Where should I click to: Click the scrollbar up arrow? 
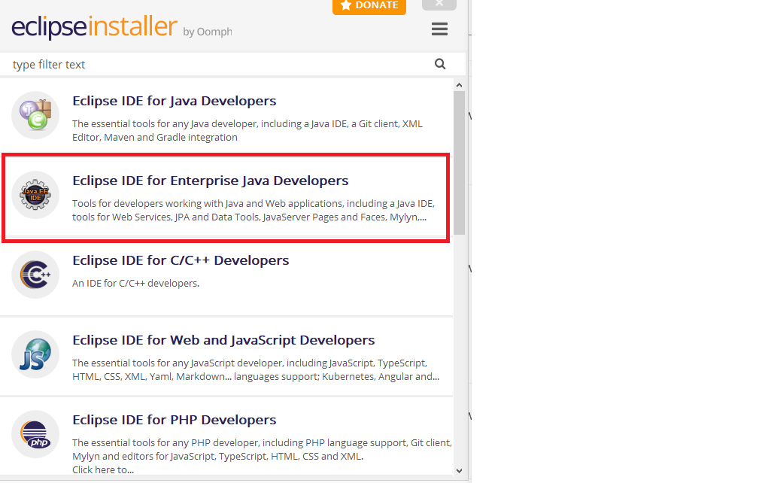tap(460, 85)
